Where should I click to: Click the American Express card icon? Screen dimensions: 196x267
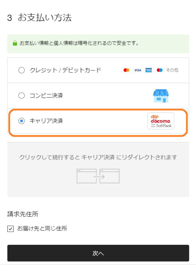[x=149, y=70]
